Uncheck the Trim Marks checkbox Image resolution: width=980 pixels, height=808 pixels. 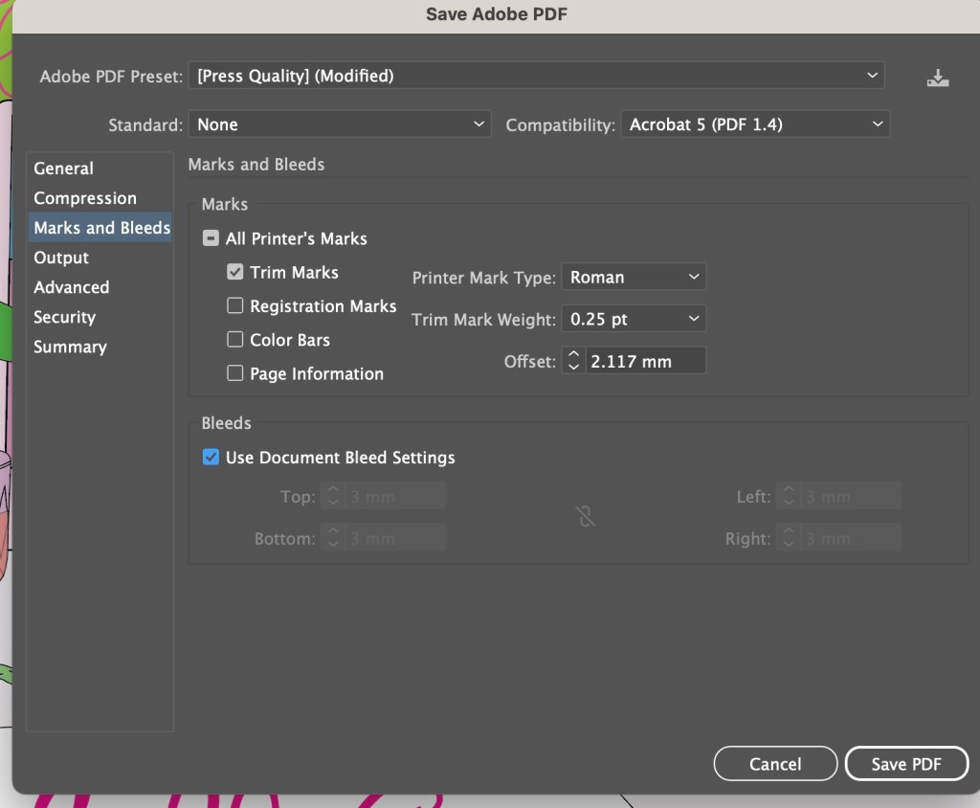(234, 273)
